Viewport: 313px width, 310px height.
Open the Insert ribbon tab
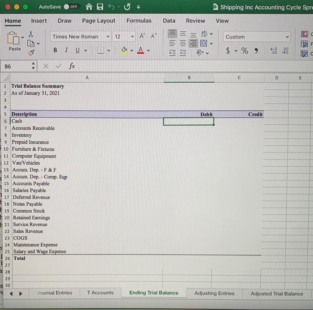pyautogui.click(x=39, y=21)
